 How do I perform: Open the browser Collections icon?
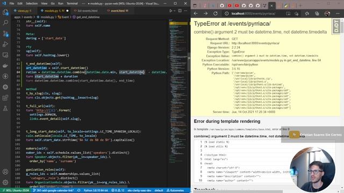(x=317, y=13)
